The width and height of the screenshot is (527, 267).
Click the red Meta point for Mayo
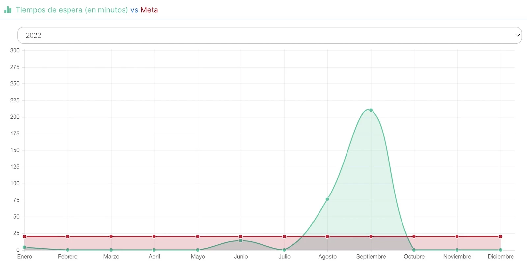pyautogui.click(x=198, y=237)
